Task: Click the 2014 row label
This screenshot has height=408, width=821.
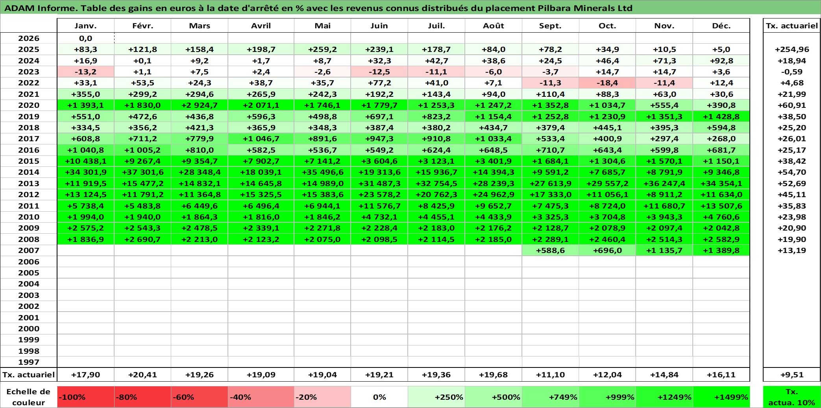Action: click(29, 172)
